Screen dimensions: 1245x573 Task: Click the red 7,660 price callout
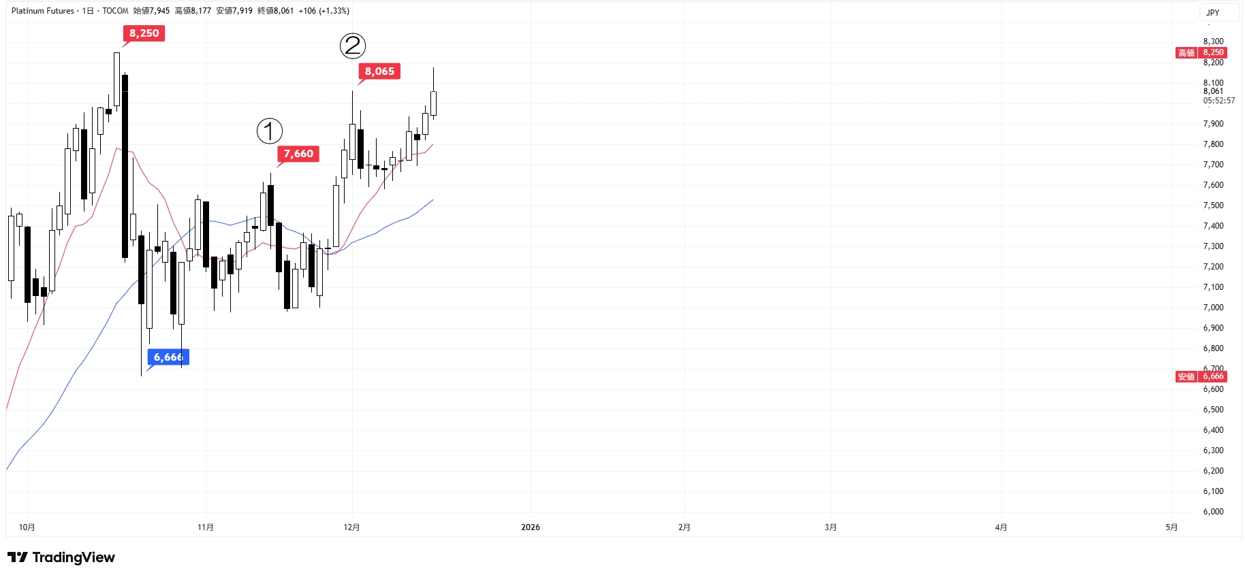tap(298, 154)
